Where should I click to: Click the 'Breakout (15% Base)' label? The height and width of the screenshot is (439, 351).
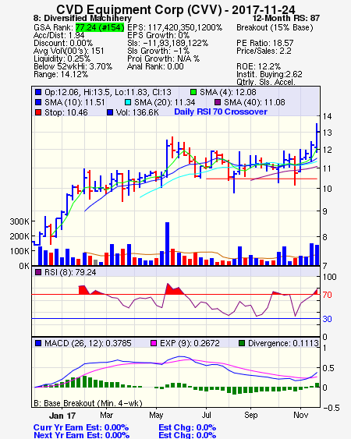[275, 27]
